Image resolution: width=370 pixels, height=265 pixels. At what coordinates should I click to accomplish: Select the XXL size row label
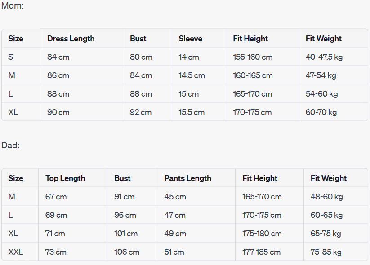(x=16, y=252)
